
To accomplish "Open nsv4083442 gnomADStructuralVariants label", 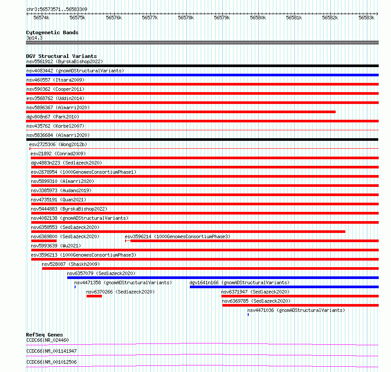I will click(75, 71).
